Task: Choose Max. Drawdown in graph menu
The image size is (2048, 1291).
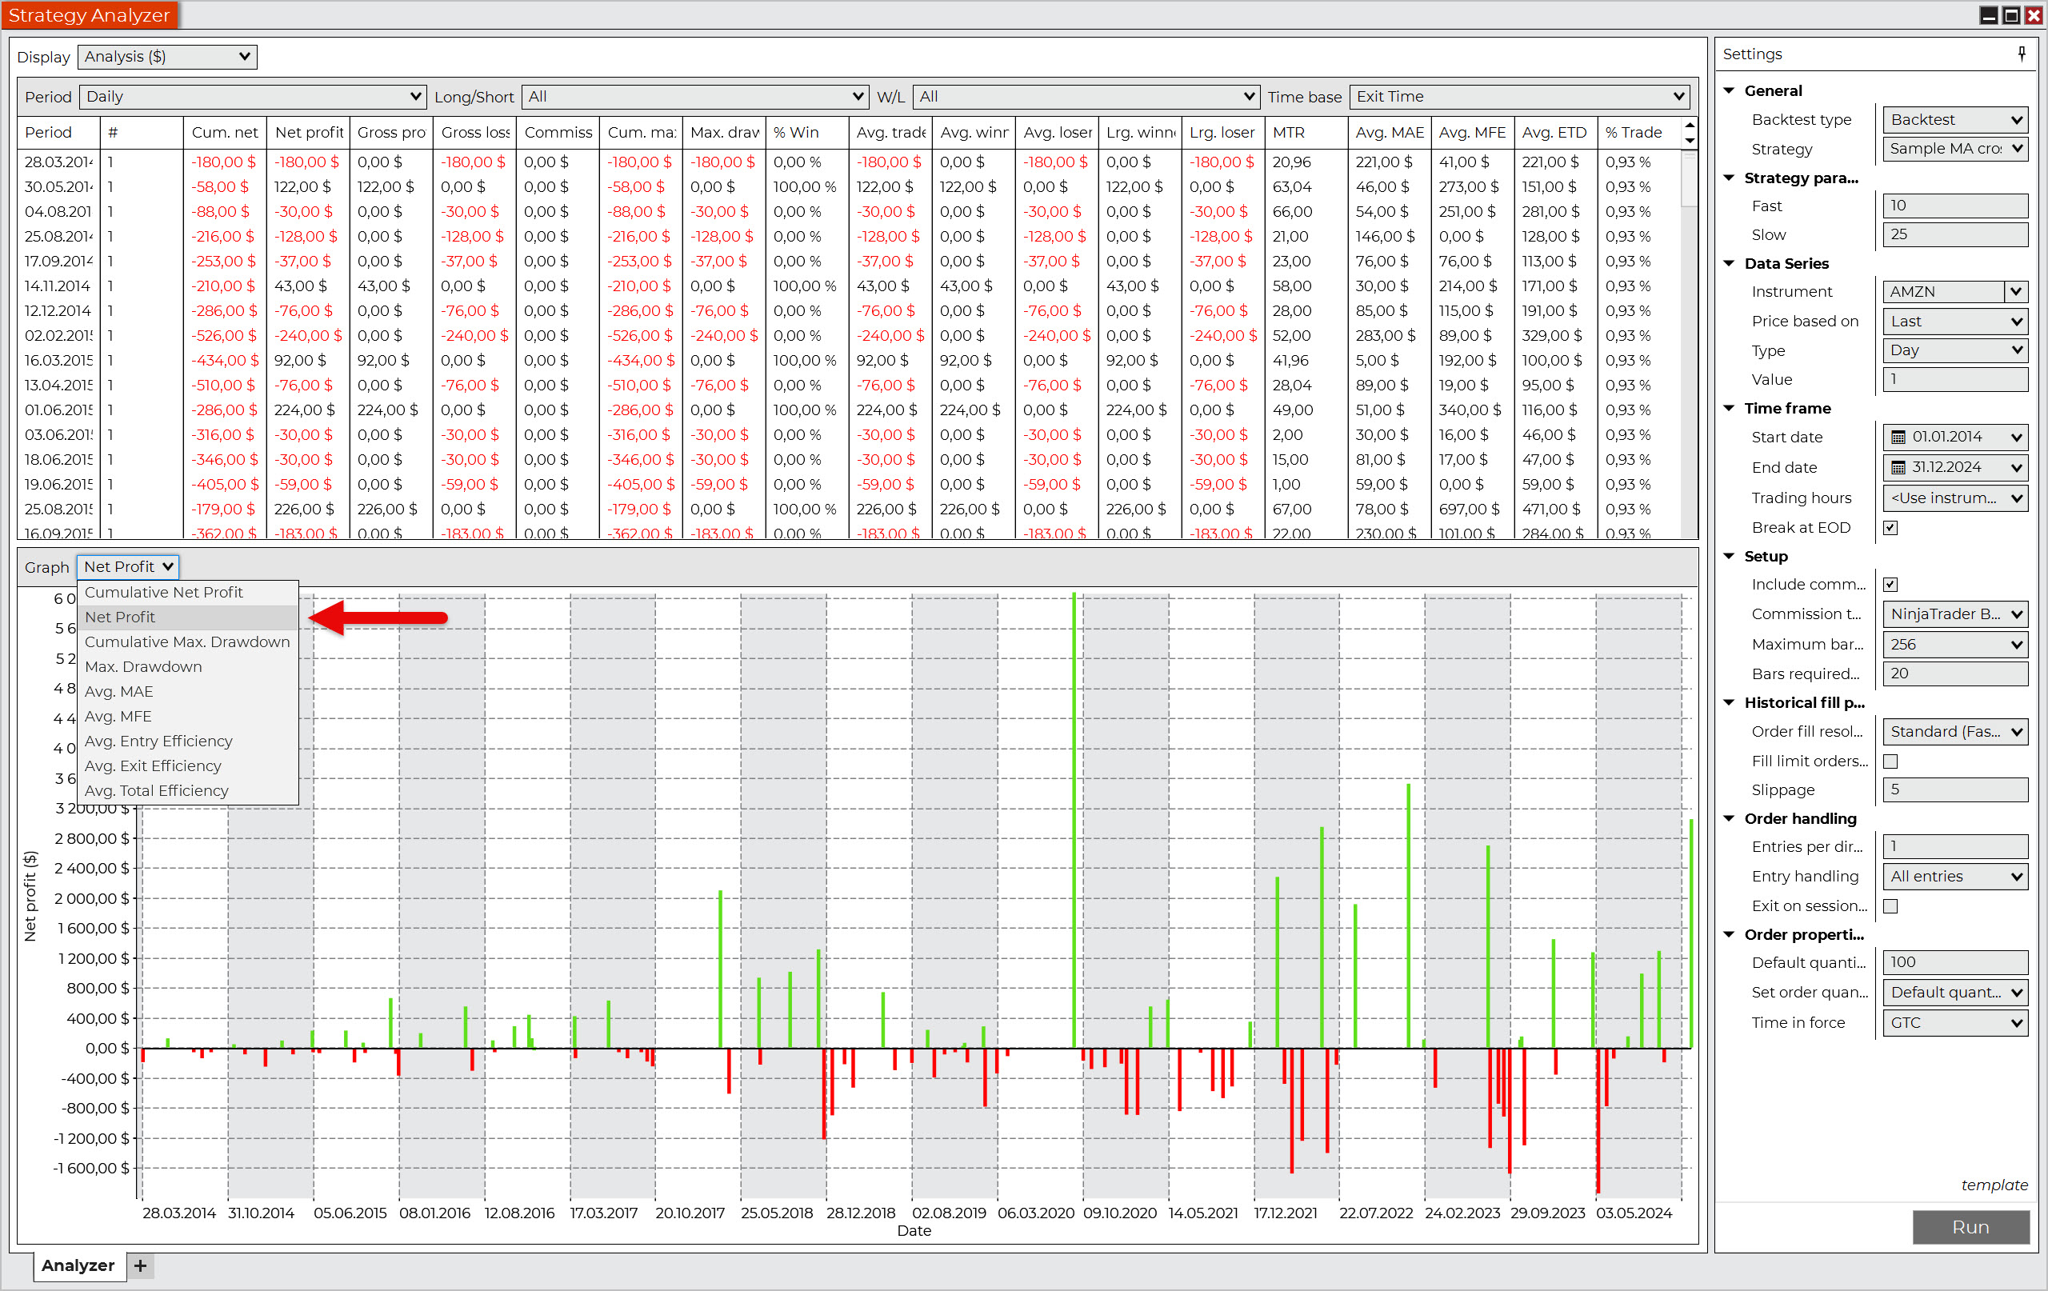Action: tap(143, 667)
